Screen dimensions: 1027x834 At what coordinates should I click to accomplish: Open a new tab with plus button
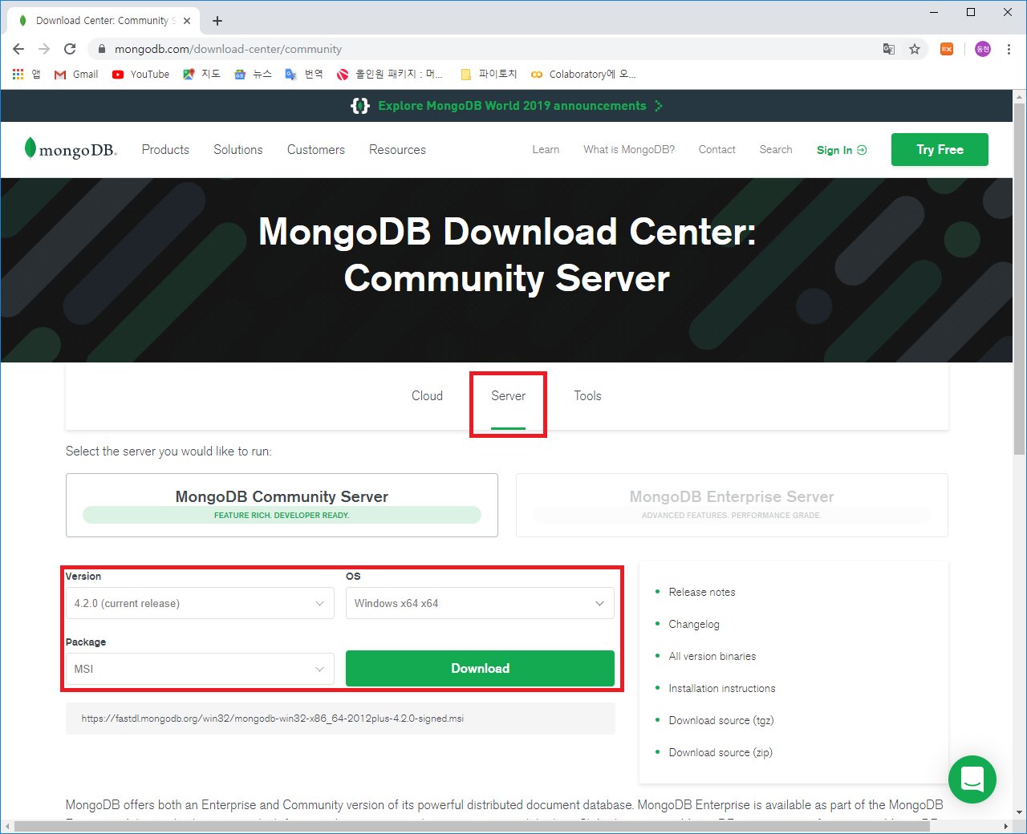217,21
